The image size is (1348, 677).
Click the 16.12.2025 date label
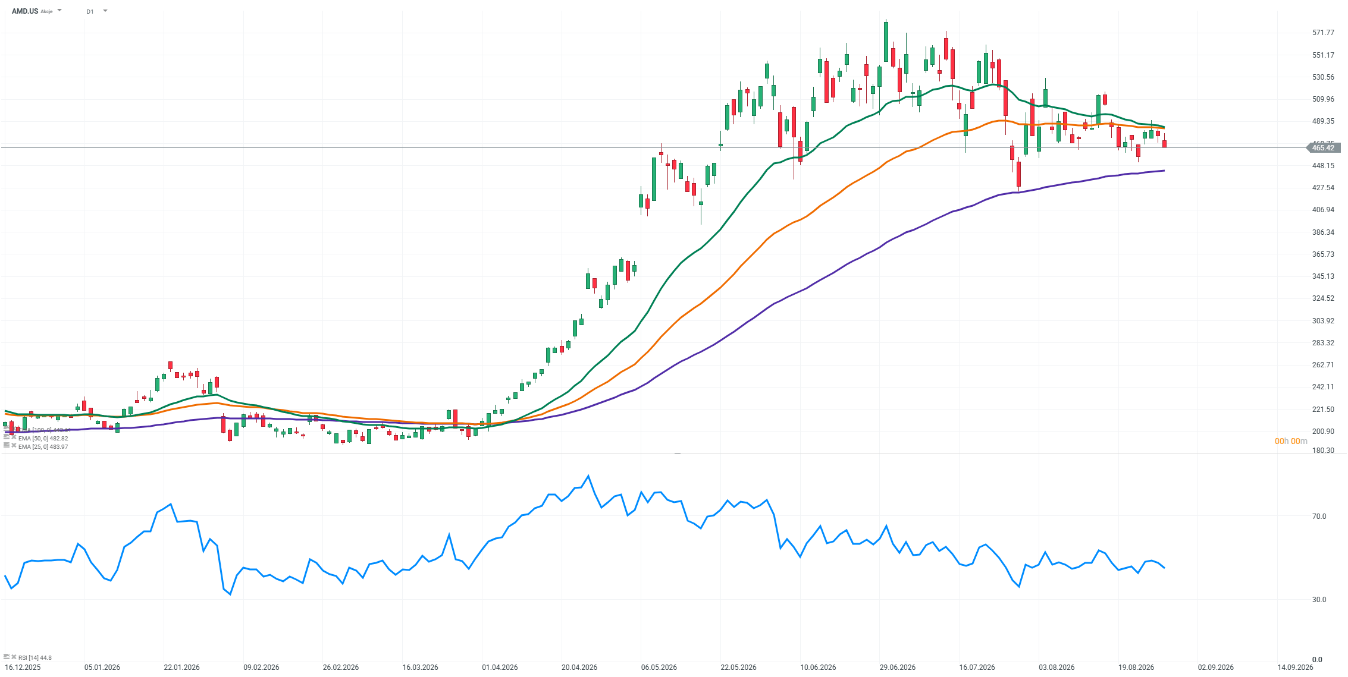click(x=23, y=667)
